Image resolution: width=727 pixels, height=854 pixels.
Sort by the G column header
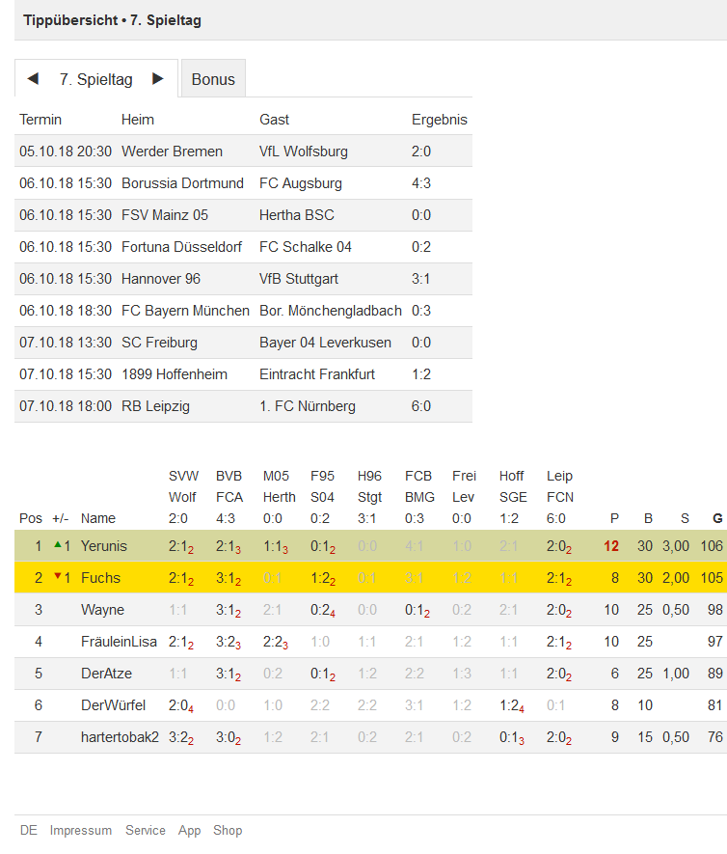pos(717,518)
